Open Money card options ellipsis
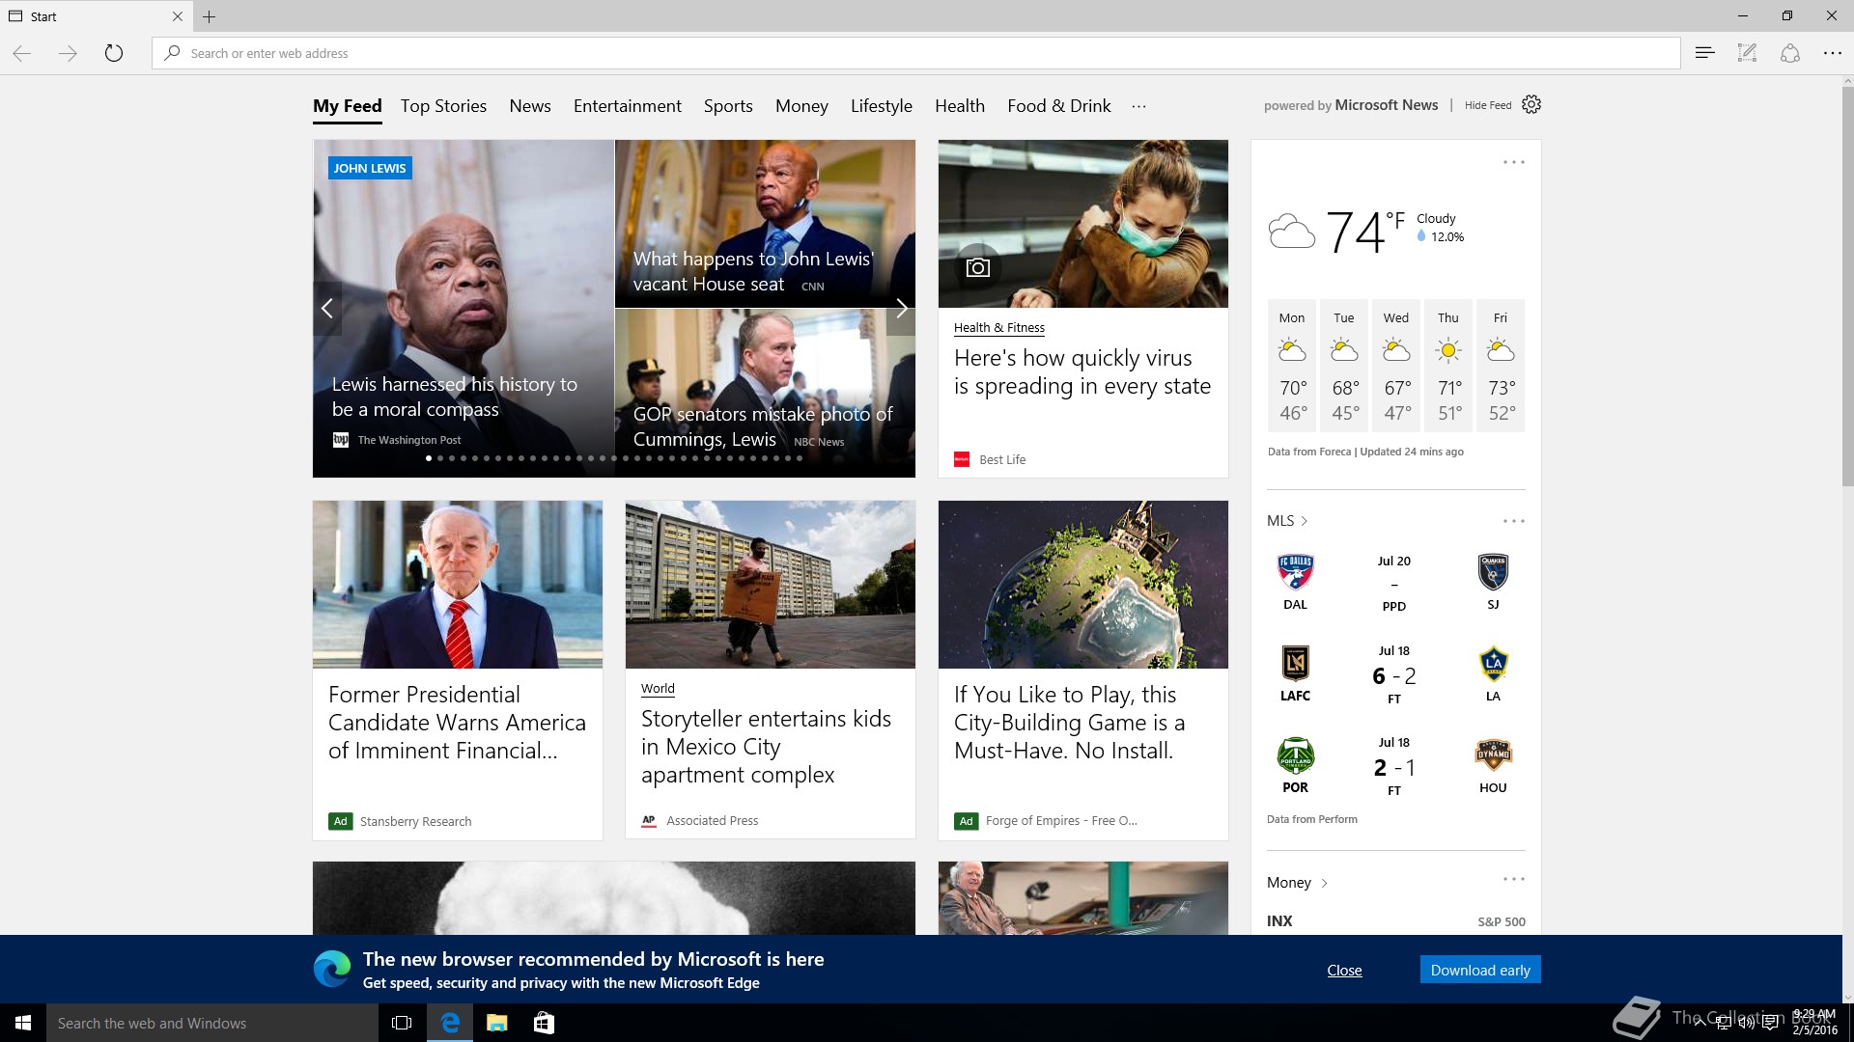This screenshot has height=1042, width=1854. [x=1513, y=879]
